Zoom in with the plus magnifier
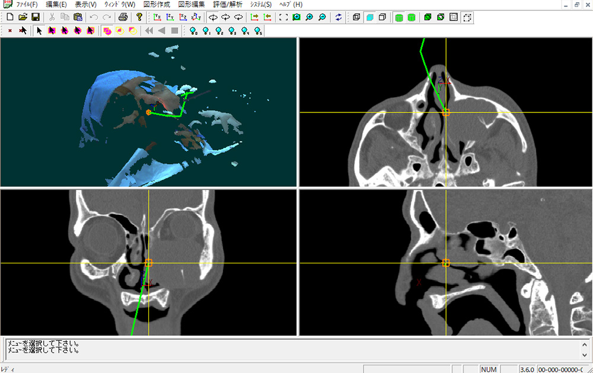The image size is (593, 373). 310,17
